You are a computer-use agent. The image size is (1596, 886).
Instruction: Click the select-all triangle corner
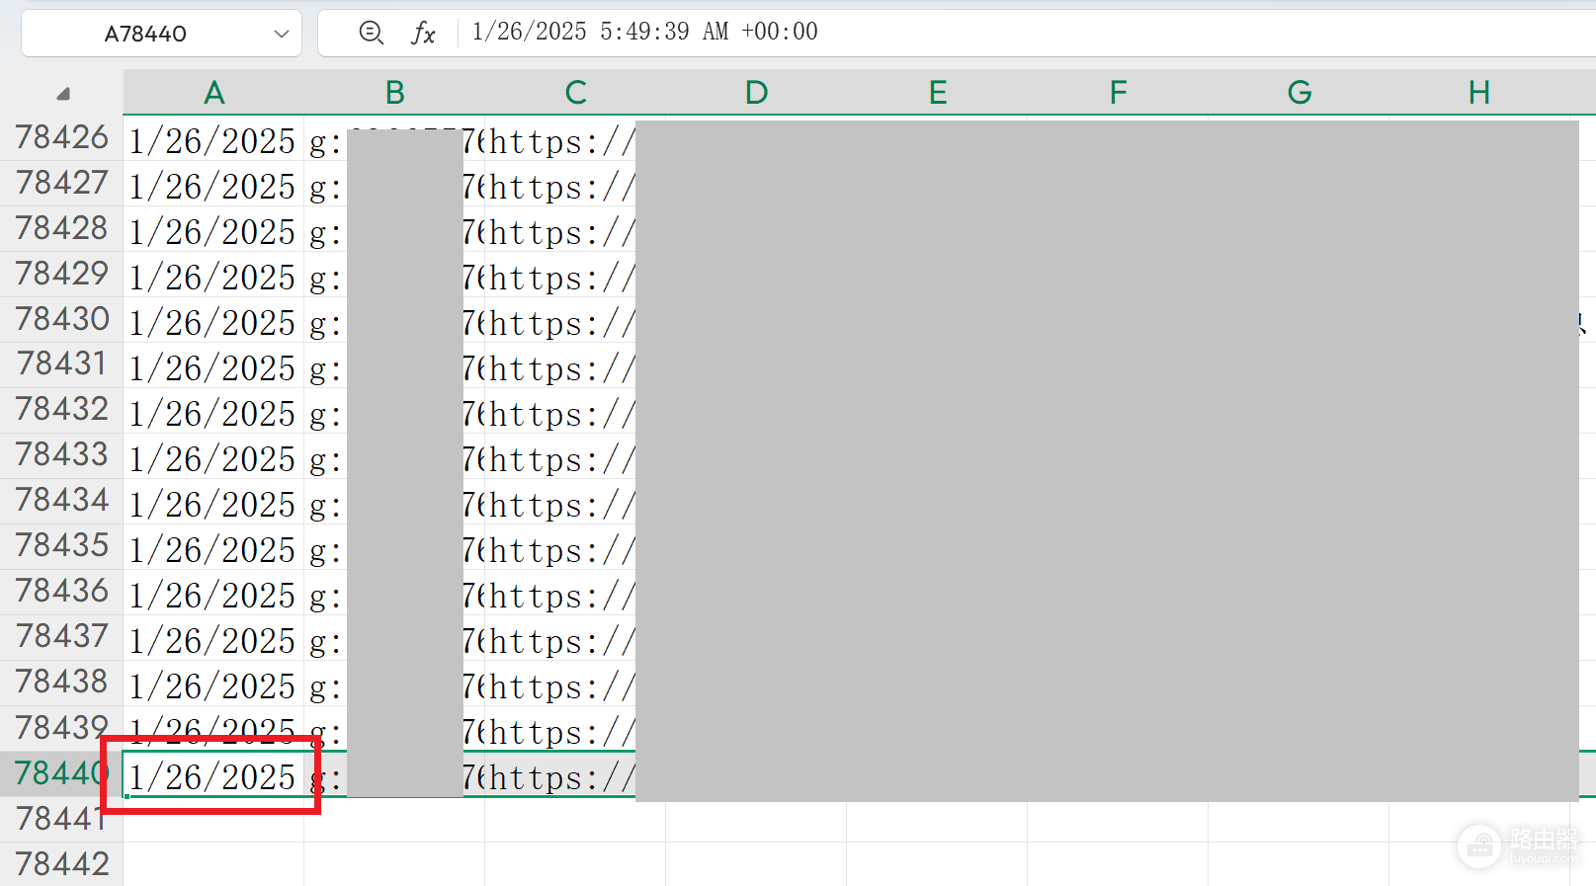tap(63, 94)
